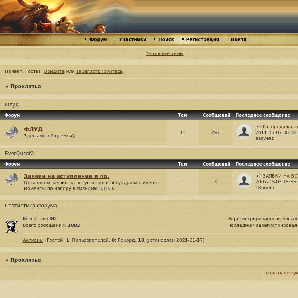Click Последнее сообщение header in EverQuest2 table
The image size is (298, 298).
click(x=263, y=164)
